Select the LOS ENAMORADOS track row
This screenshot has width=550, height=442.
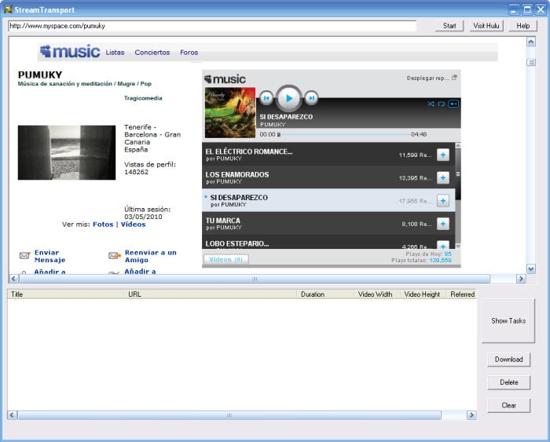tap(328, 177)
